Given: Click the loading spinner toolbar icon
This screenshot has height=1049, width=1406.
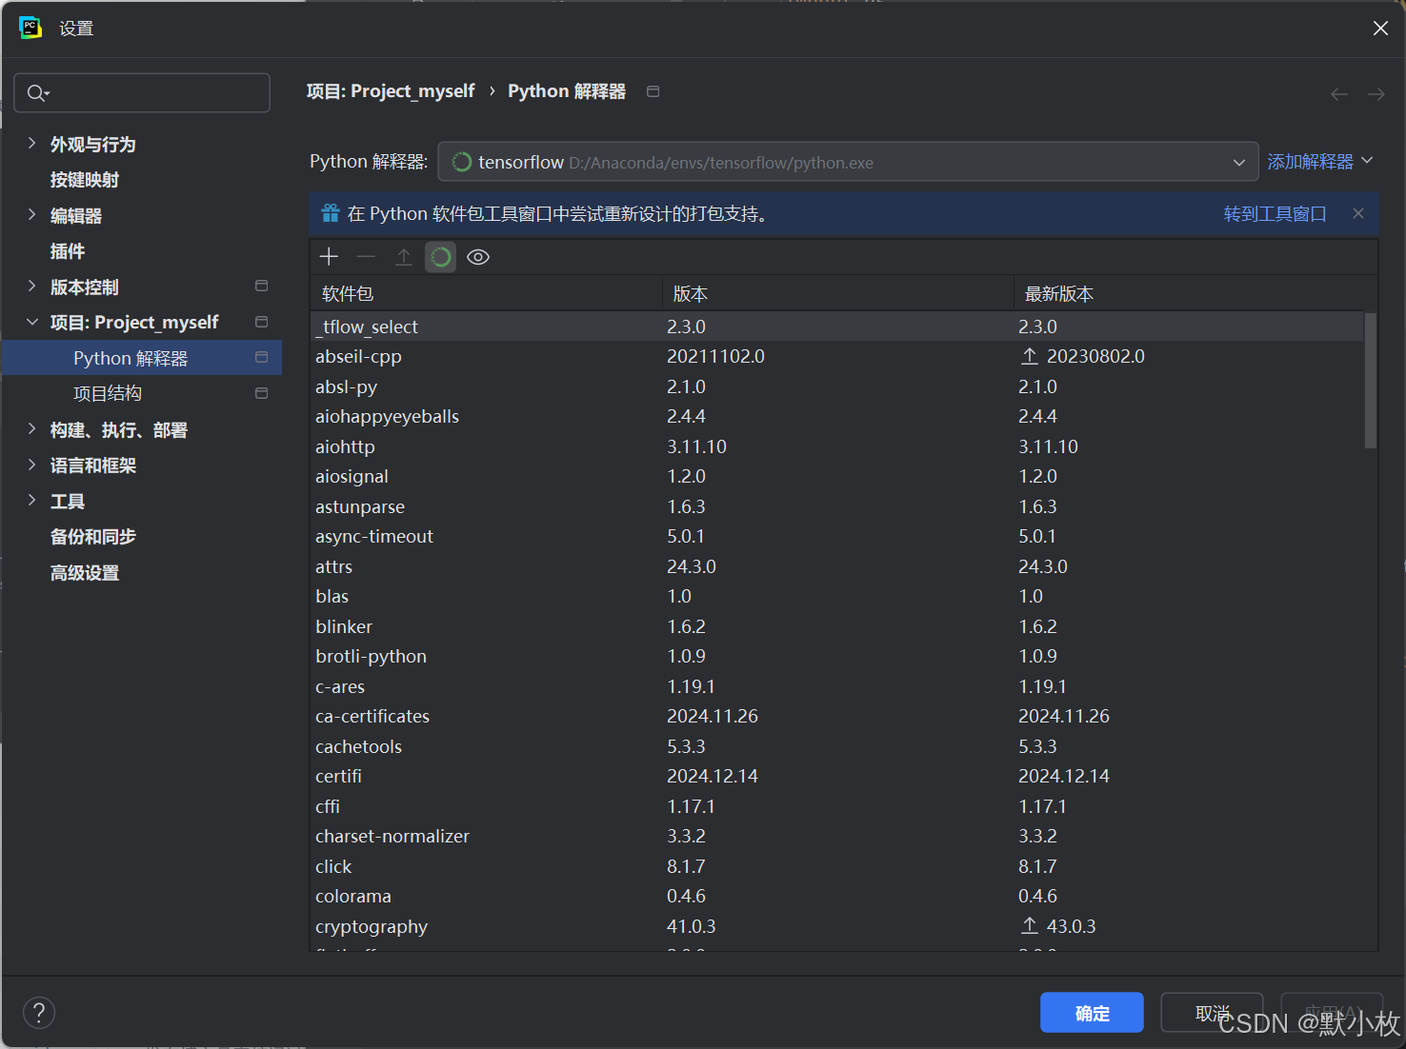Looking at the screenshot, I should tap(440, 257).
